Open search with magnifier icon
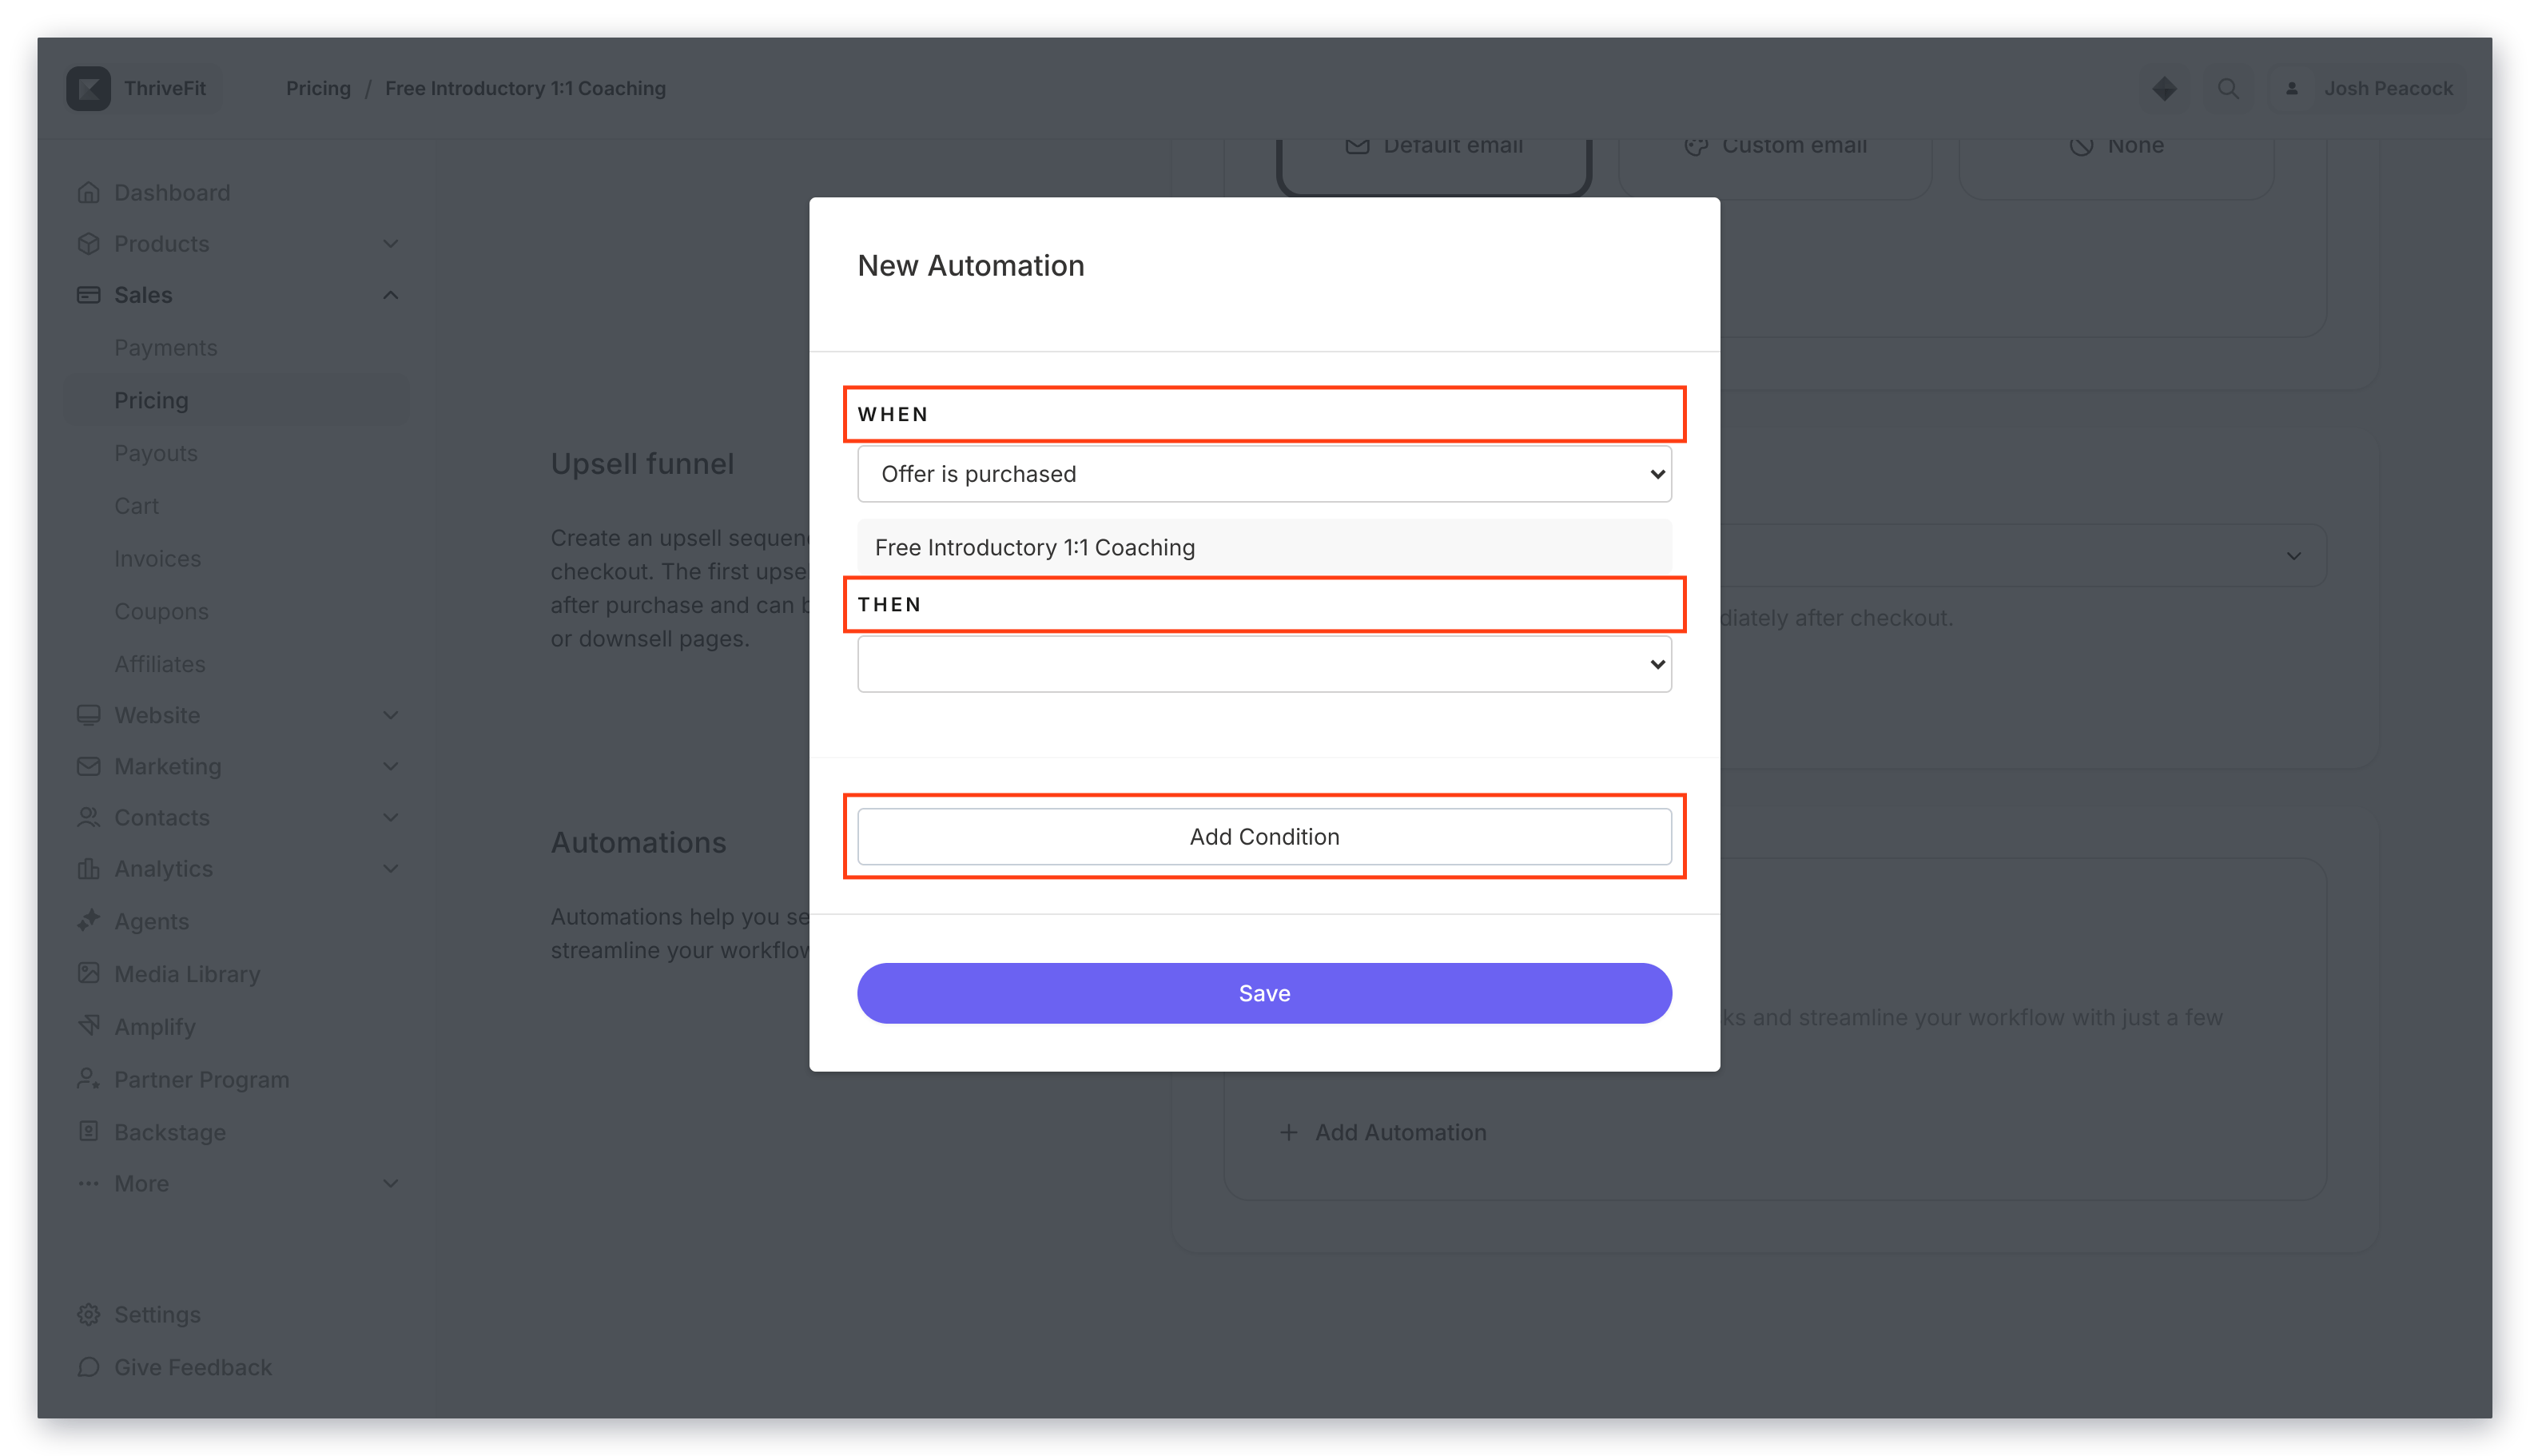This screenshot has width=2530, height=1456. tap(2228, 88)
